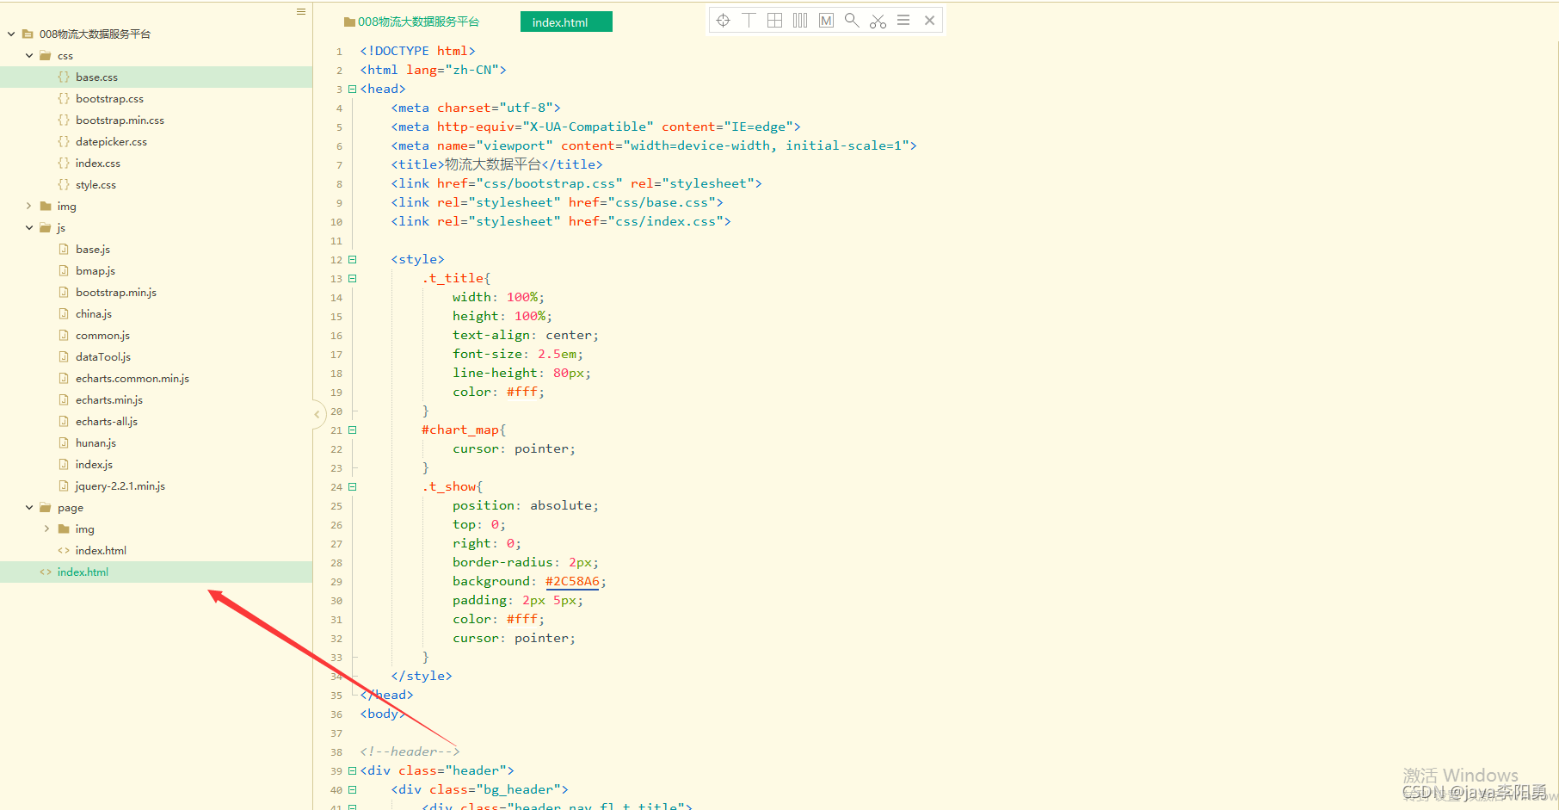Click the three-column layout icon in floating toolbar
The width and height of the screenshot is (1559, 810).
[x=800, y=21]
